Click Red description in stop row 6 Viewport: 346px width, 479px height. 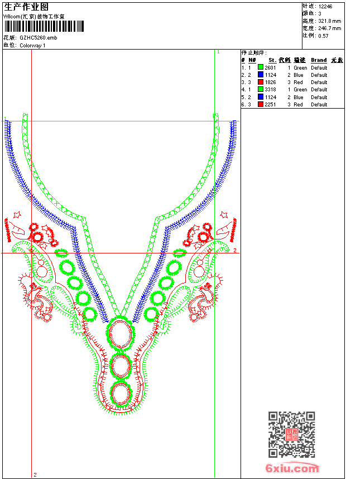(x=298, y=105)
